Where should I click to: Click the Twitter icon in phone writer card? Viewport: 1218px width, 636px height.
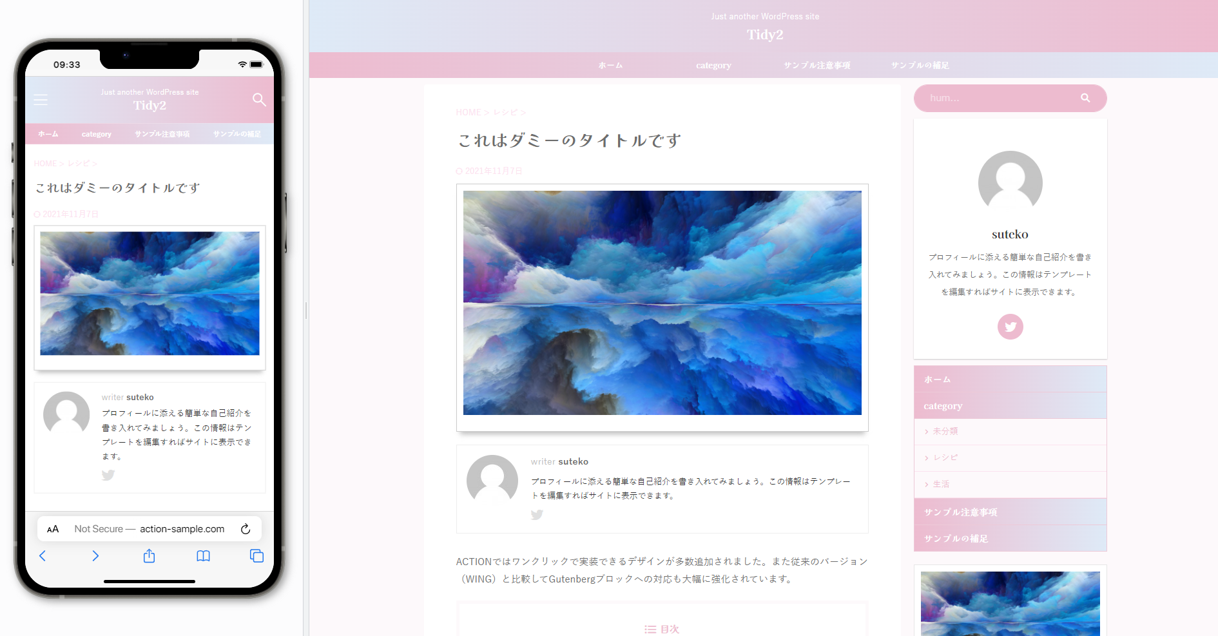point(108,475)
